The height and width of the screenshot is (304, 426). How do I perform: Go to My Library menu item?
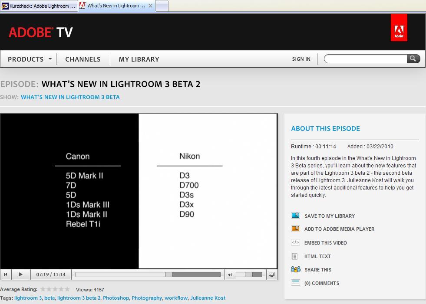coord(139,59)
